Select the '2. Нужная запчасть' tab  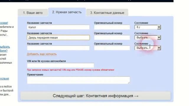pyautogui.click(x=67, y=12)
